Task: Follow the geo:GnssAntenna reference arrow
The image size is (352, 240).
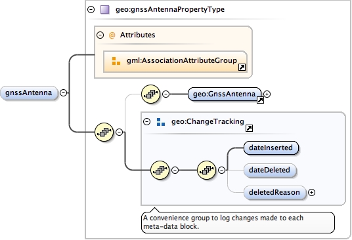Action: tap(260, 100)
